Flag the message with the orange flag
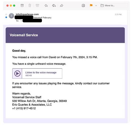Viewport: 133px width, 126px height. (91, 5)
